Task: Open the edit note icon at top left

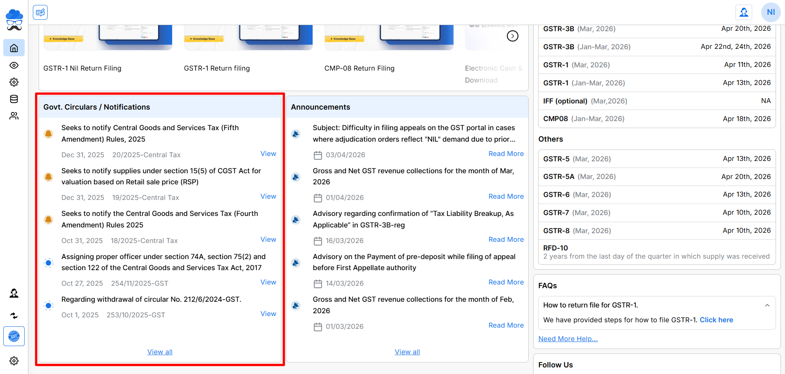Action: coord(40,12)
